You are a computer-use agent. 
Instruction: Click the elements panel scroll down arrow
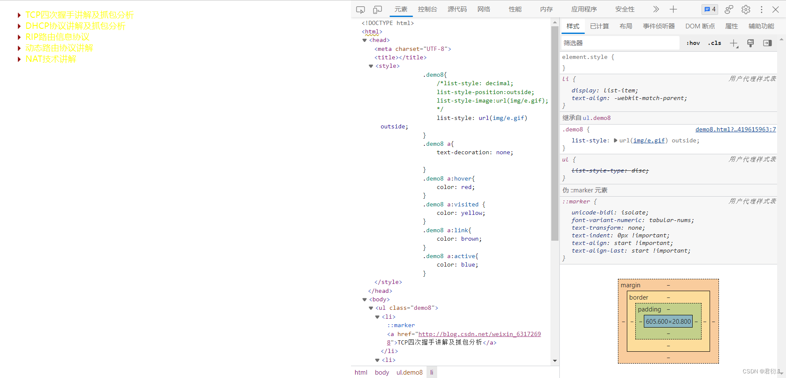point(555,361)
